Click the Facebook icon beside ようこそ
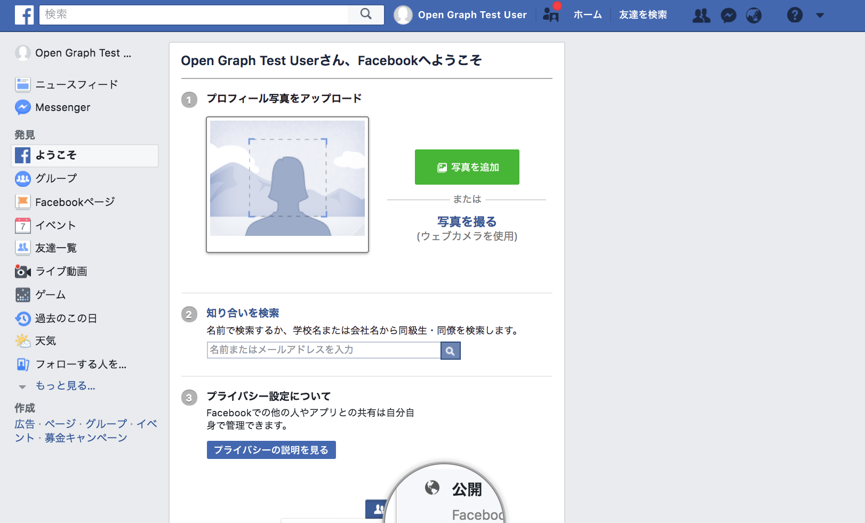 click(x=23, y=155)
